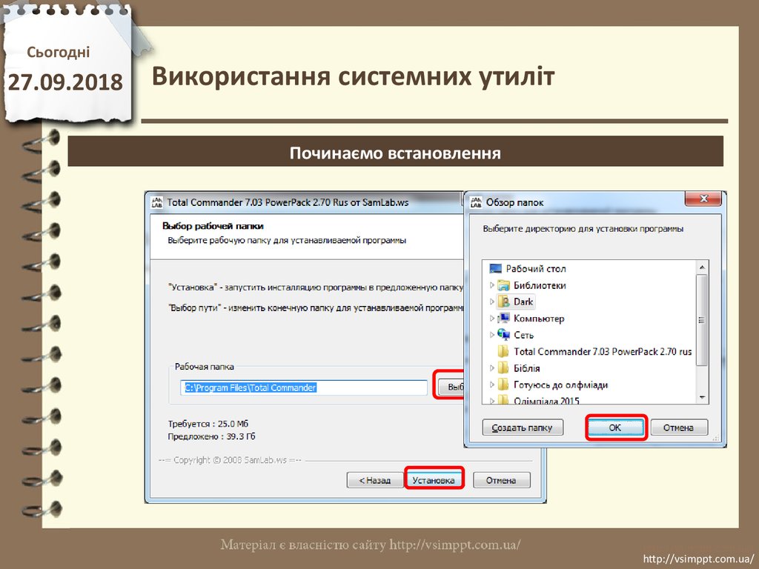This screenshot has height=569, width=759.
Task: Click the Создать папку button
Action: tap(523, 427)
